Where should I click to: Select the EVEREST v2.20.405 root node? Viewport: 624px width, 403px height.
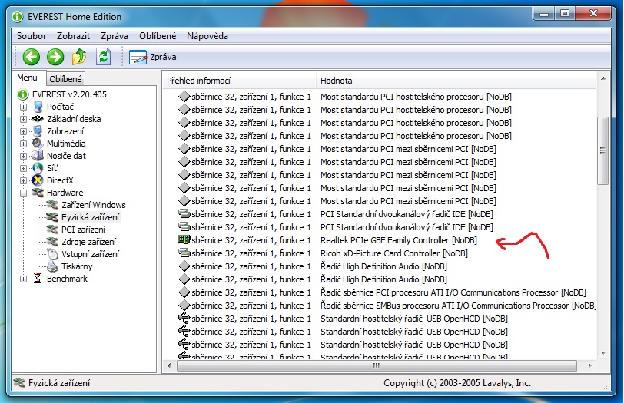(69, 94)
